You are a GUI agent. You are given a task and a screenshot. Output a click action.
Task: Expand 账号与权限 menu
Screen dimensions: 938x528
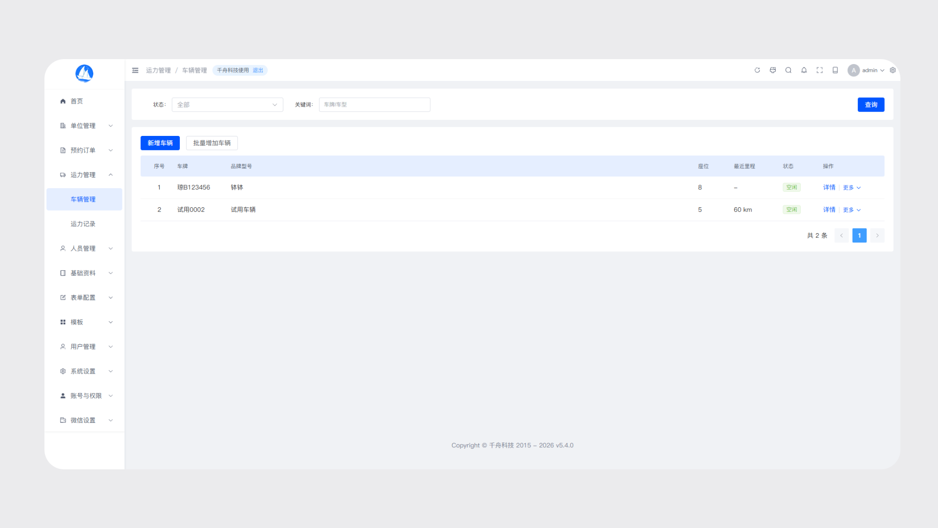pos(85,396)
